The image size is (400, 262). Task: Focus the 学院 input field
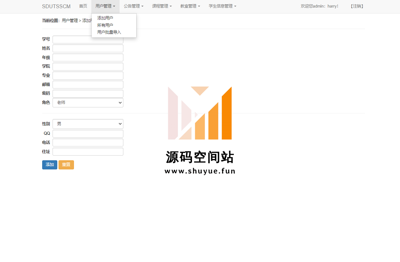(x=88, y=66)
